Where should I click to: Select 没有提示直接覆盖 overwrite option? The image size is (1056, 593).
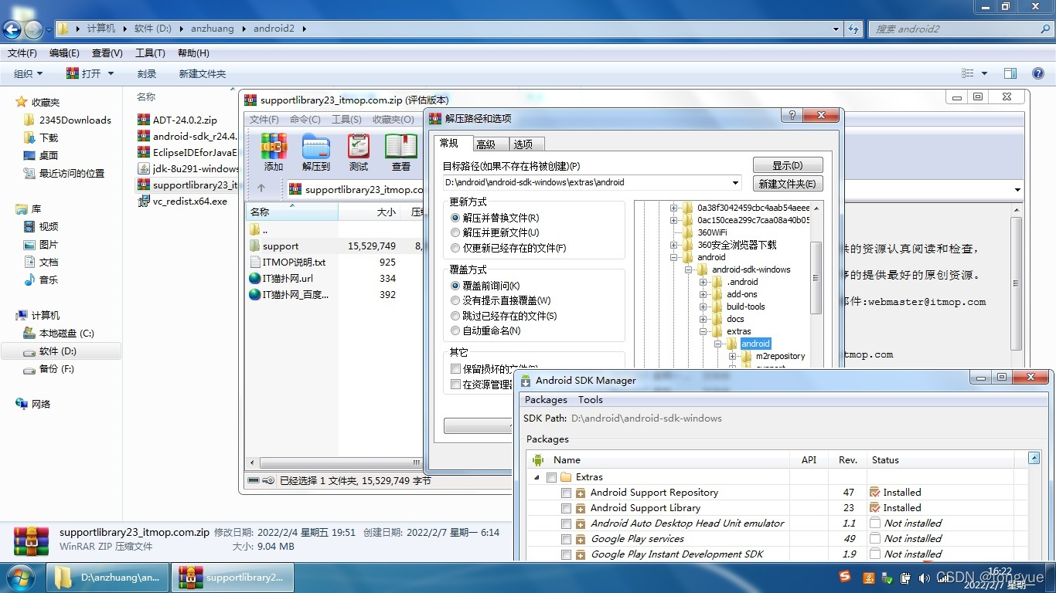[x=501, y=300]
